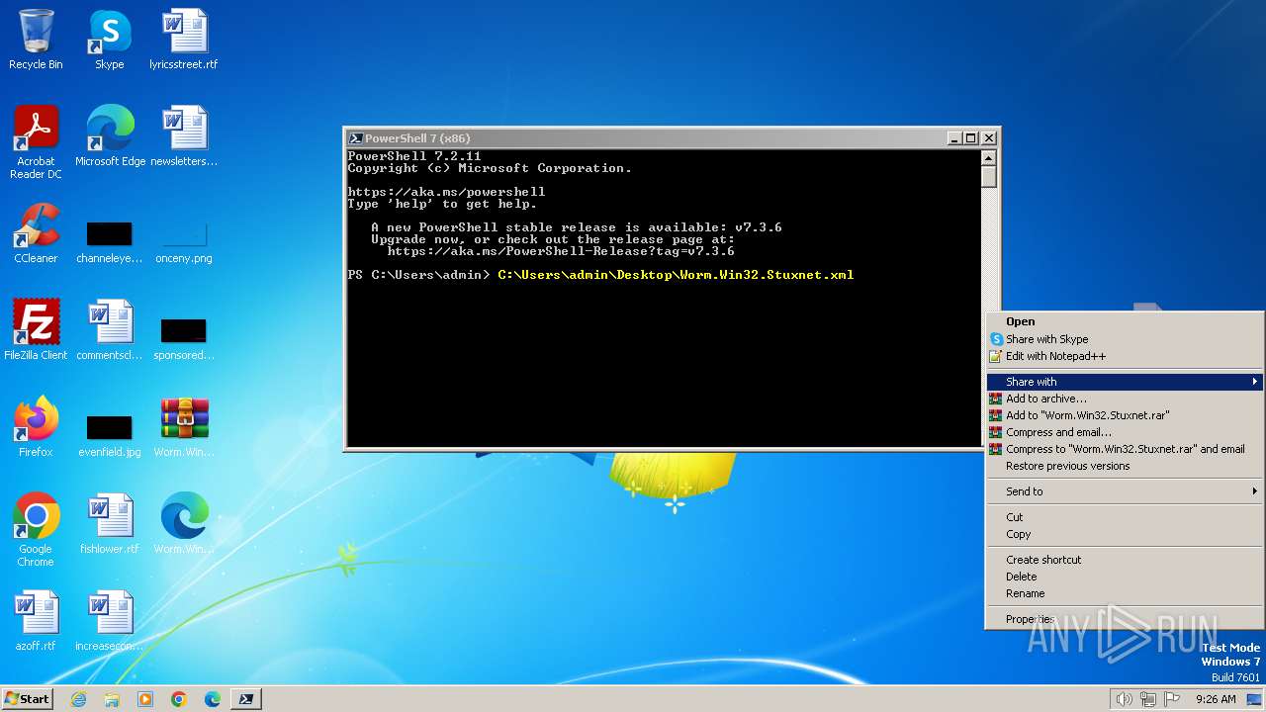Open the Recycle Bin desktop icon
Viewport: 1266px width, 712px height.
tap(36, 40)
